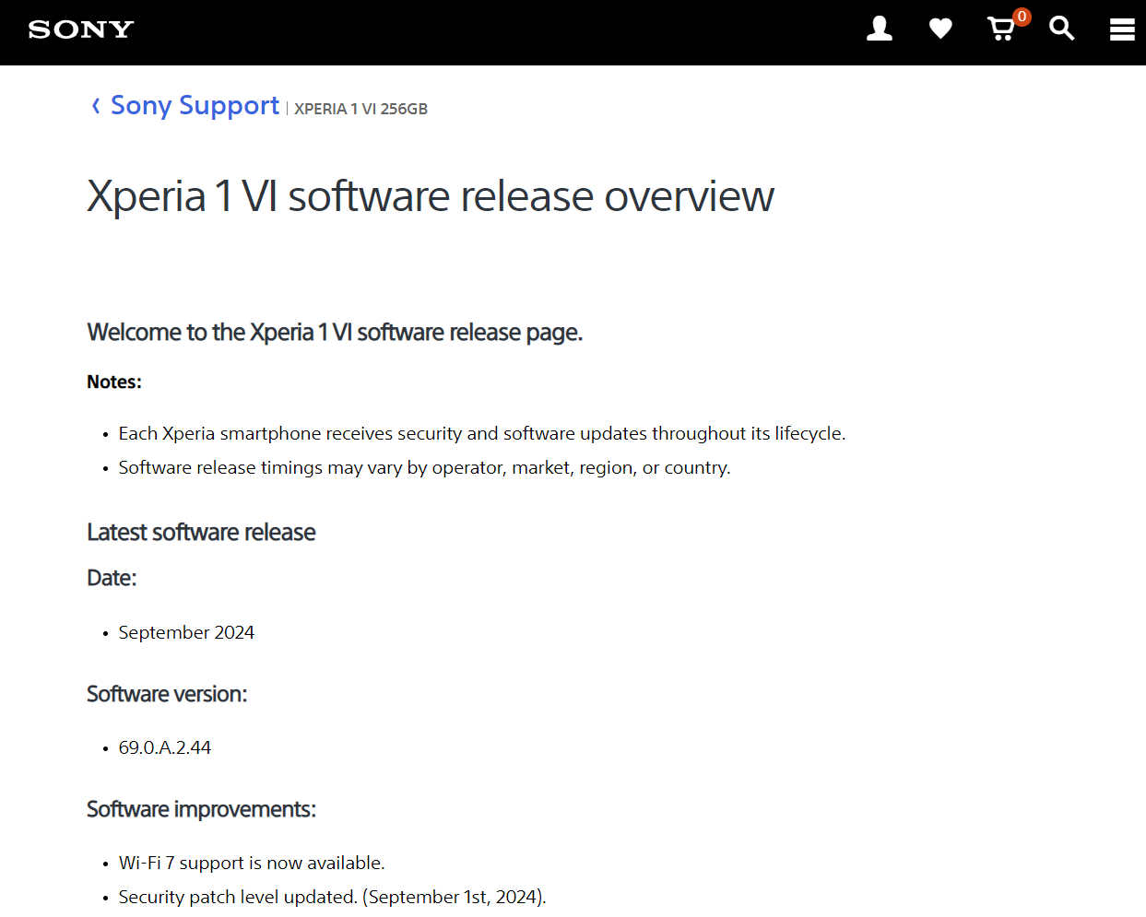
Task: Click the search magnifier icon
Action: coord(1062,29)
